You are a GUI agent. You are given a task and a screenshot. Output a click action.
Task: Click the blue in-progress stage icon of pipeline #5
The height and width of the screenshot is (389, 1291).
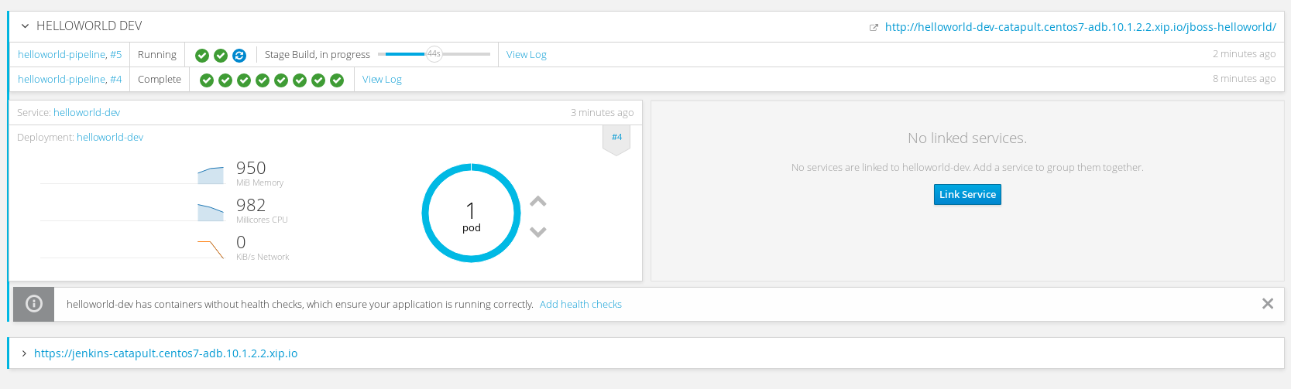pyautogui.click(x=239, y=56)
